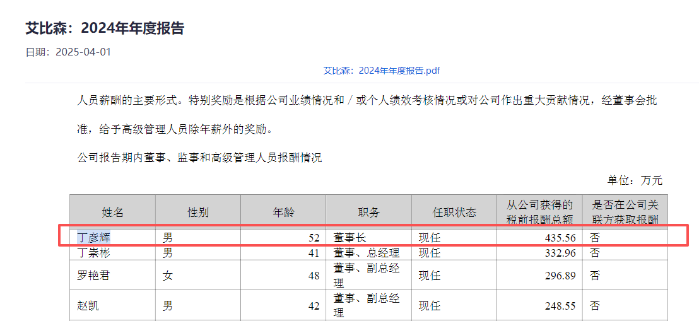Click the 女 gender cell
699x321 pixels.
click(x=168, y=276)
